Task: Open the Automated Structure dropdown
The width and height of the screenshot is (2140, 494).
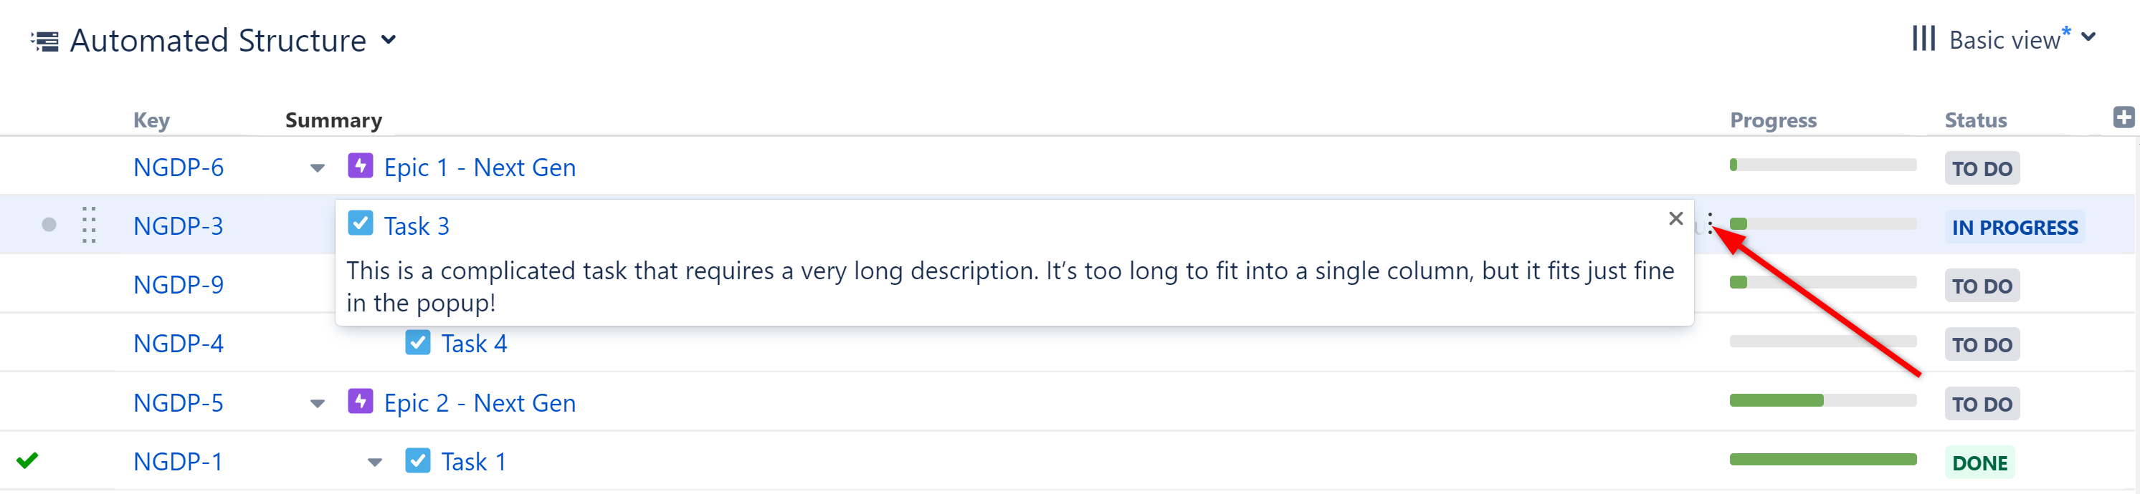Action: [x=389, y=40]
